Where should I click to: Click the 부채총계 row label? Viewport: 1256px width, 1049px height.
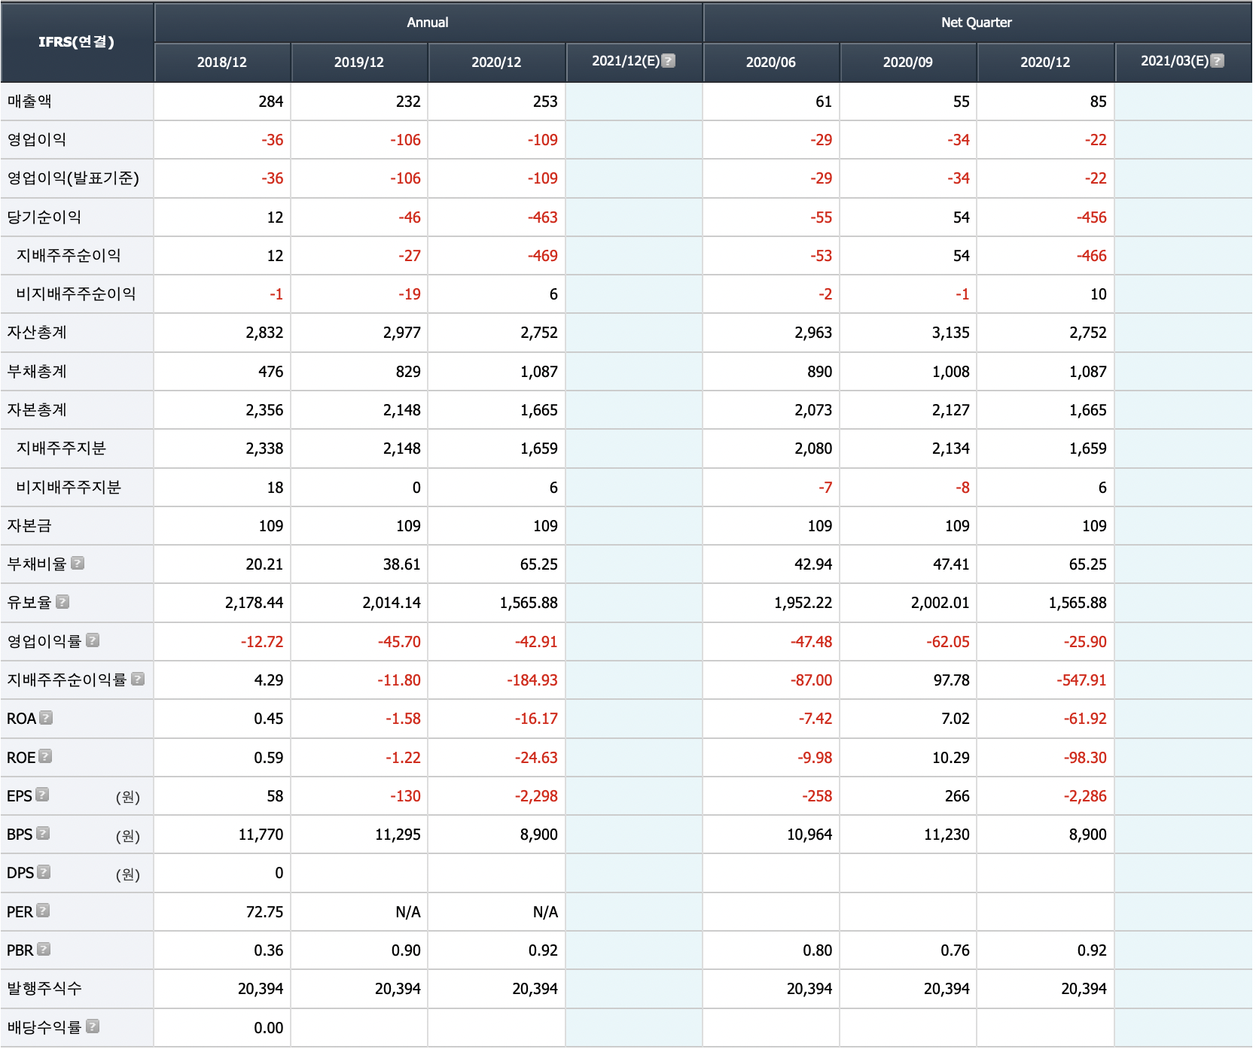(x=37, y=371)
